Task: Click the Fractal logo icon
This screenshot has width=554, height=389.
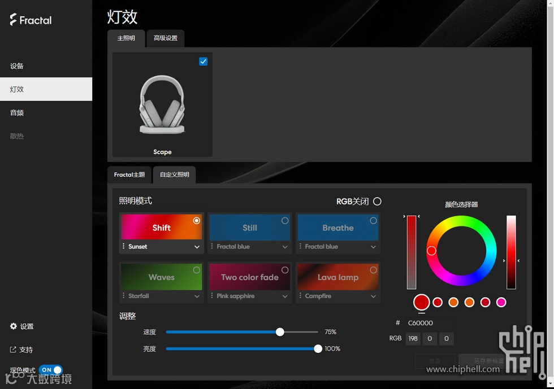Action: tap(13, 19)
